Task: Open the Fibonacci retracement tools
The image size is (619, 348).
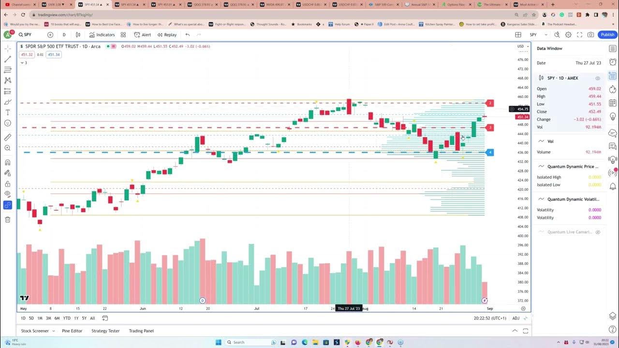Action: (x=8, y=70)
